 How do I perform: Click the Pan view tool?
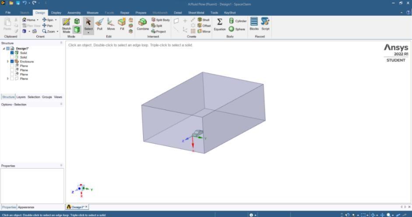[48, 25]
